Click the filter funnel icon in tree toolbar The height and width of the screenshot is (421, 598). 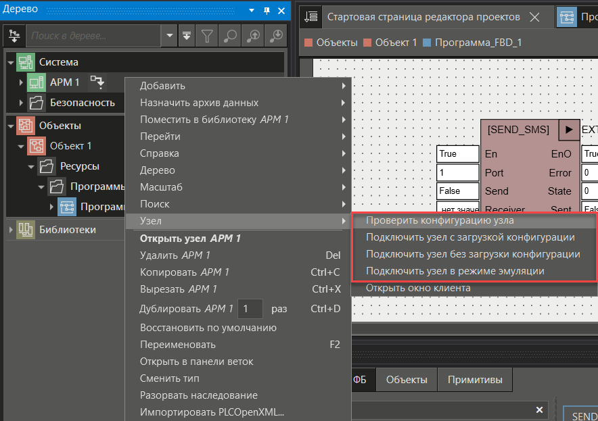tap(208, 34)
